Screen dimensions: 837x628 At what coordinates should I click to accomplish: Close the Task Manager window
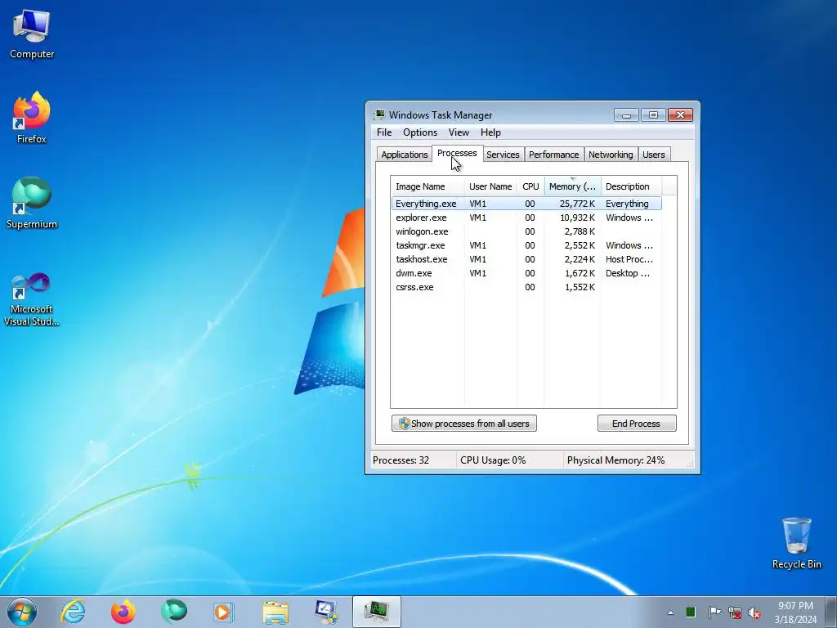680,114
